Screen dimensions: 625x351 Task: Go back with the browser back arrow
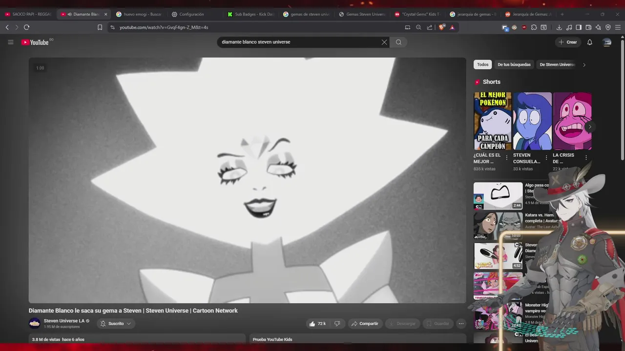coord(7,27)
